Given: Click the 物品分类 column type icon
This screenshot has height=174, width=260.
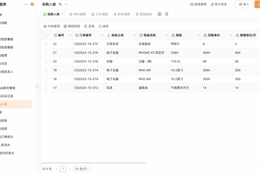Looking at the screenshot, I should click(109, 35).
